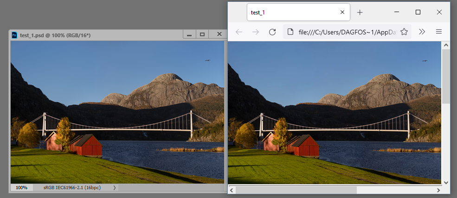Viewport: 457px width, 198px height.
Task: Go forward in the browser
Action: click(x=256, y=32)
